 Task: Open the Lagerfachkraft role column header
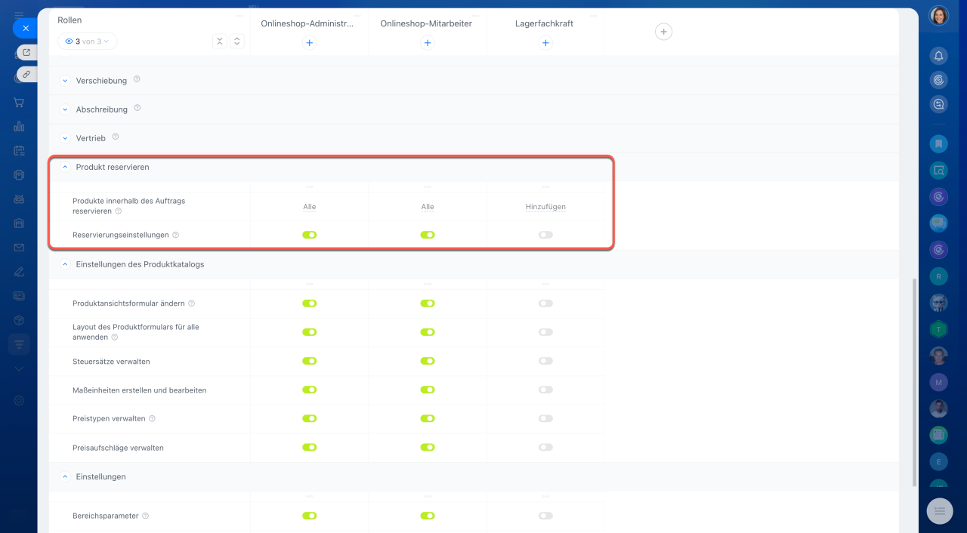tap(544, 23)
